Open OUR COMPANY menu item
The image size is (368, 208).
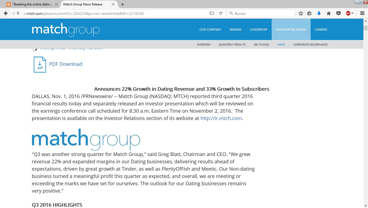click(x=210, y=30)
